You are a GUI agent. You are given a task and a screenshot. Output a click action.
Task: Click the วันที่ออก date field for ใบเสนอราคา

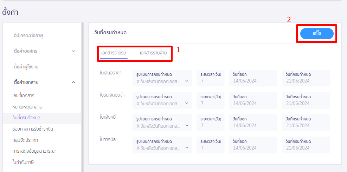pyautogui.click(x=253, y=78)
